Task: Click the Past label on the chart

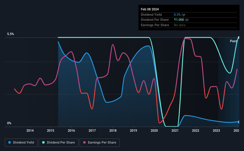Action: 233,41
